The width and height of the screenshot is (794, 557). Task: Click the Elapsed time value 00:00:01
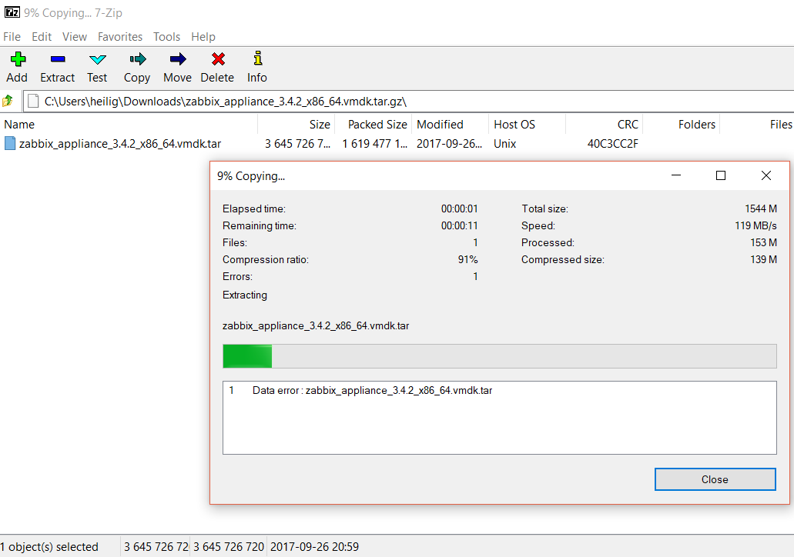pyautogui.click(x=459, y=209)
